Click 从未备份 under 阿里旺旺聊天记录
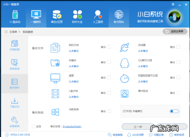The height and width of the screenshot is (137, 190). coord(143,82)
